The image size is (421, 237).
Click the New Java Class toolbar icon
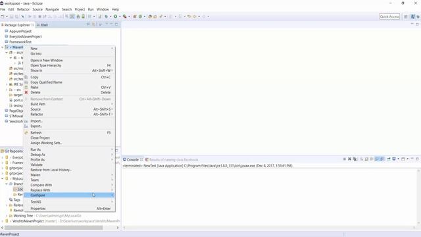coord(140,16)
